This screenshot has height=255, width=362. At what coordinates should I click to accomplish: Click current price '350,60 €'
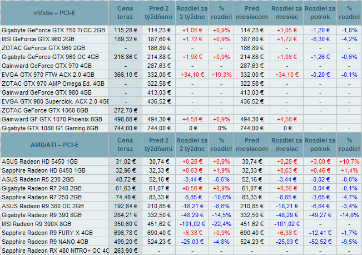coord(126,224)
